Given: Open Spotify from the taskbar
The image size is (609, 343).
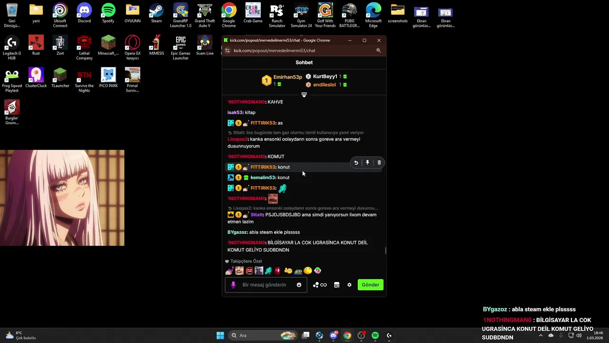Looking at the screenshot, I should click(x=375, y=335).
